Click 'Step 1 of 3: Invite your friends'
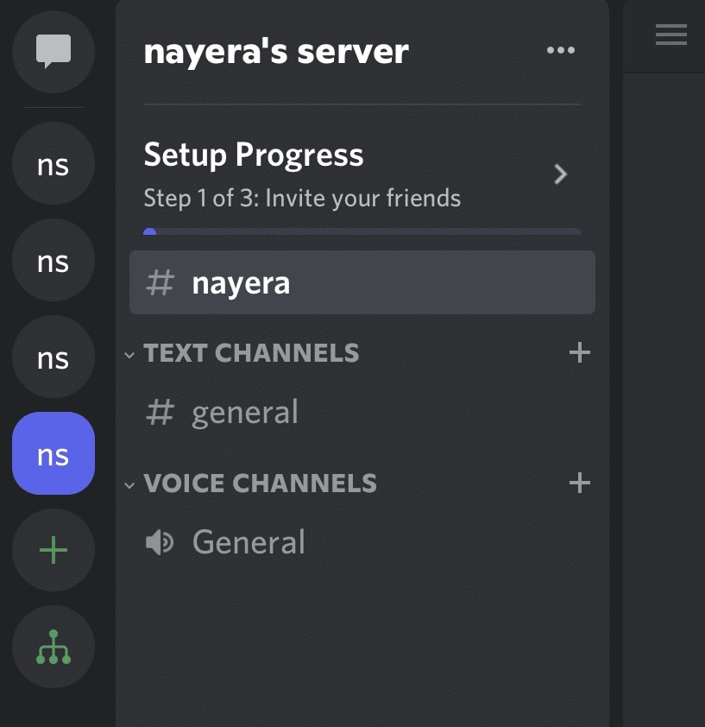 (302, 199)
